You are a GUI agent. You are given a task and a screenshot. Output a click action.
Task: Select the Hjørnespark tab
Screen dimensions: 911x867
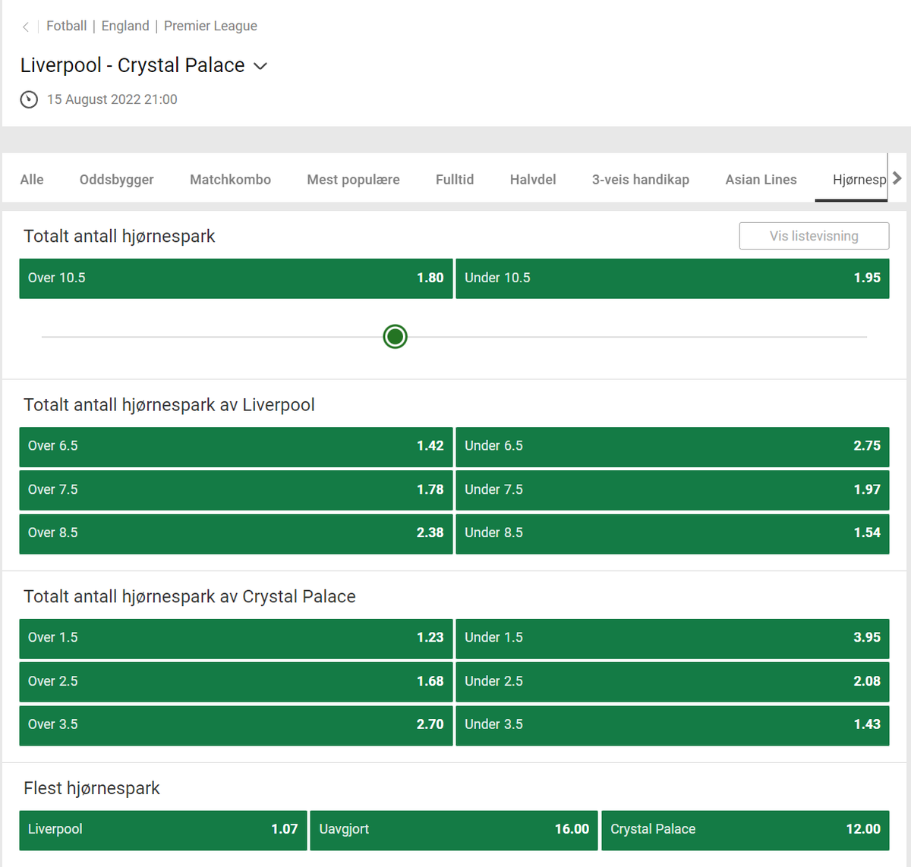851,180
